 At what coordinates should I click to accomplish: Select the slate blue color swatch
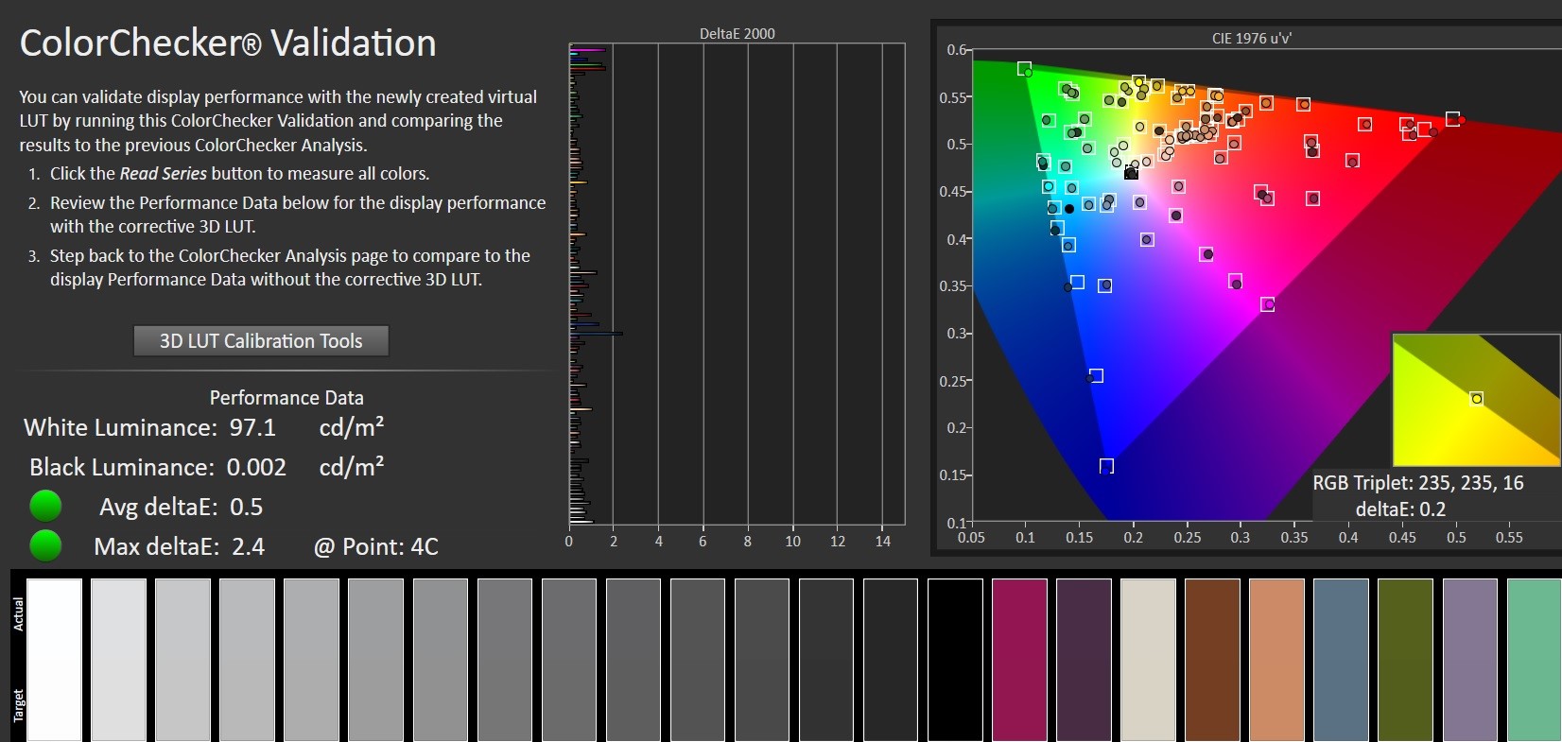pyautogui.click(x=1341, y=660)
